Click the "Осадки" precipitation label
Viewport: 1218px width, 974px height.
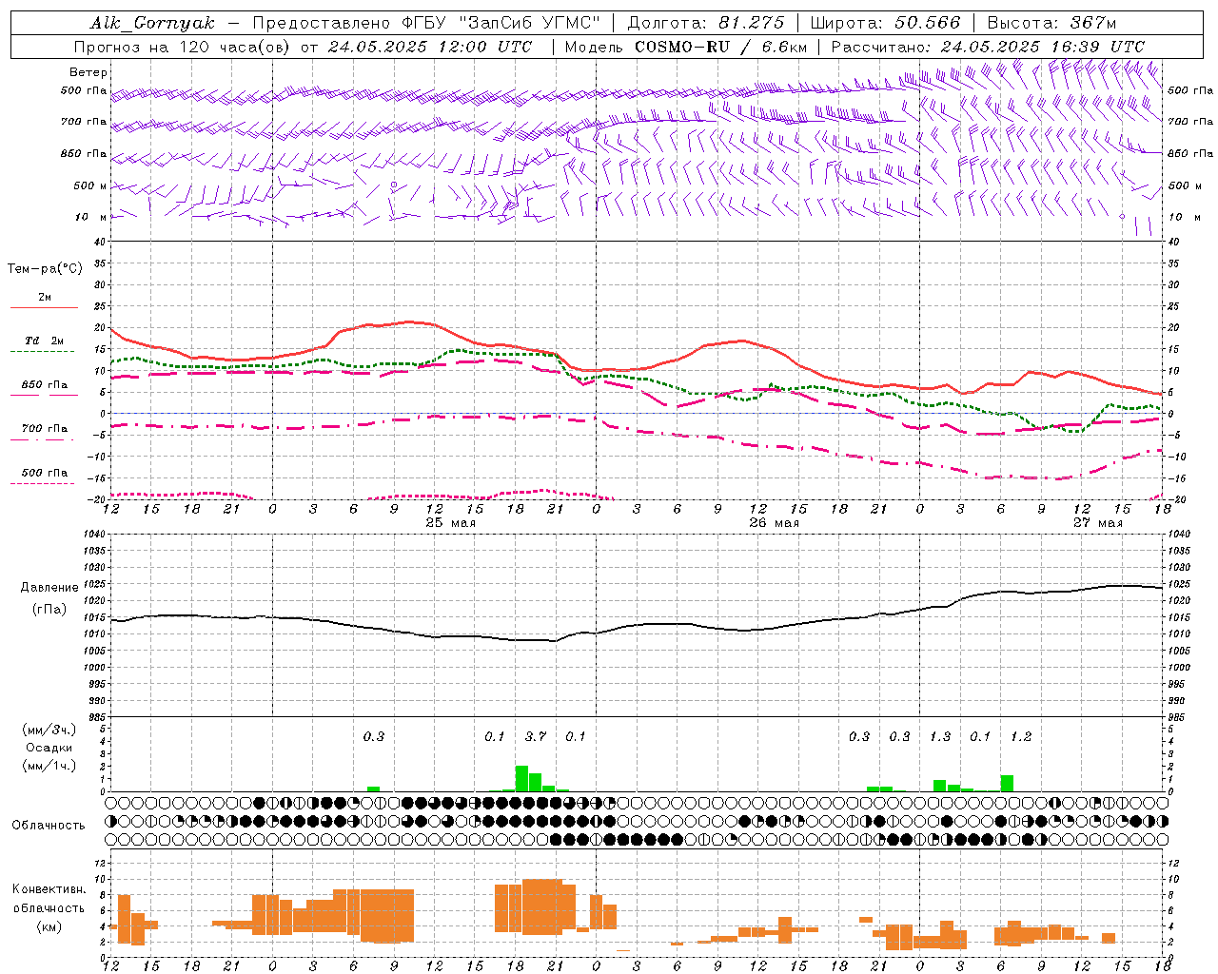pyautogui.click(x=49, y=748)
